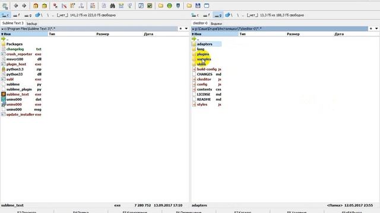Screen dimensions: 380x213
Task: Select LICENSE md file
Action: [207, 95]
